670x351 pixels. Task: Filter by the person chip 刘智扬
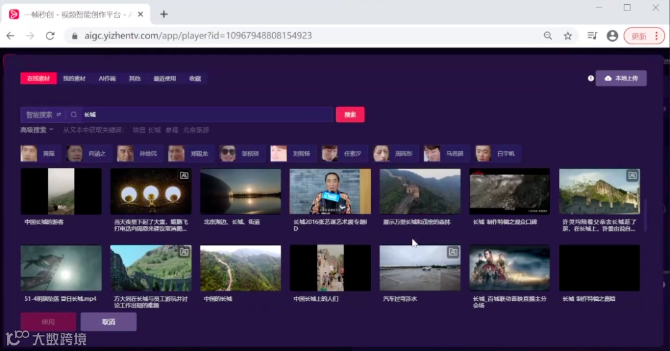tap(293, 153)
